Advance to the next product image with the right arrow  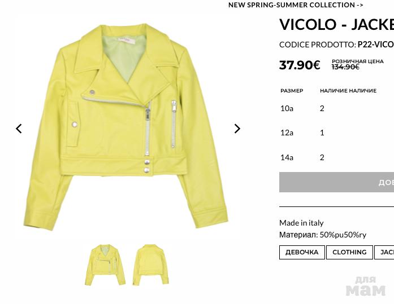pyautogui.click(x=237, y=129)
